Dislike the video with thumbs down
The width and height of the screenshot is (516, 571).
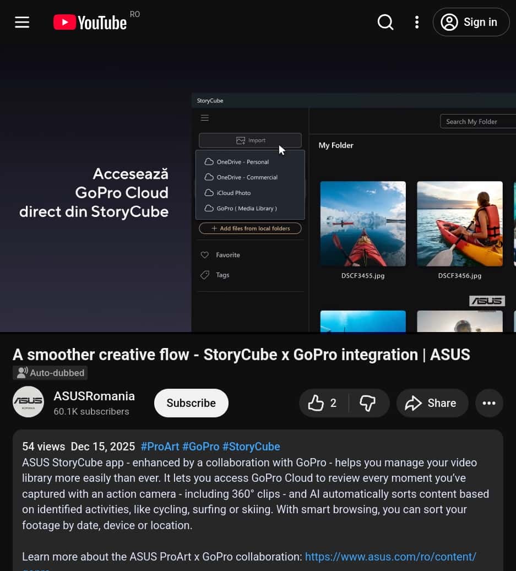pos(368,403)
